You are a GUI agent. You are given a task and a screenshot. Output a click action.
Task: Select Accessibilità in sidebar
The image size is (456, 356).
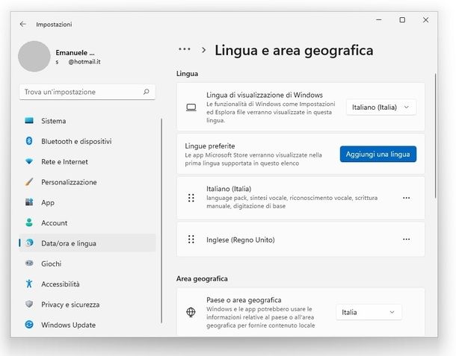pyautogui.click(x=87, y=284)
